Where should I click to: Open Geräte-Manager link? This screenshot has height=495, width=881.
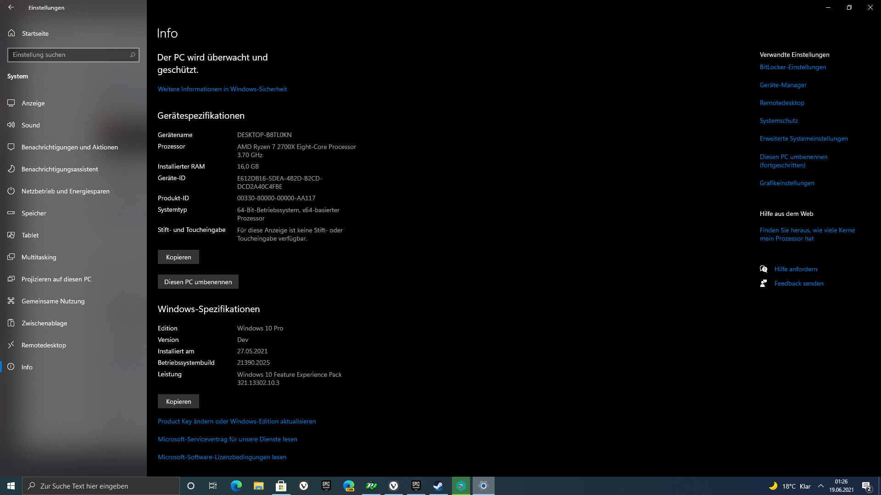(x=783, y=85)
